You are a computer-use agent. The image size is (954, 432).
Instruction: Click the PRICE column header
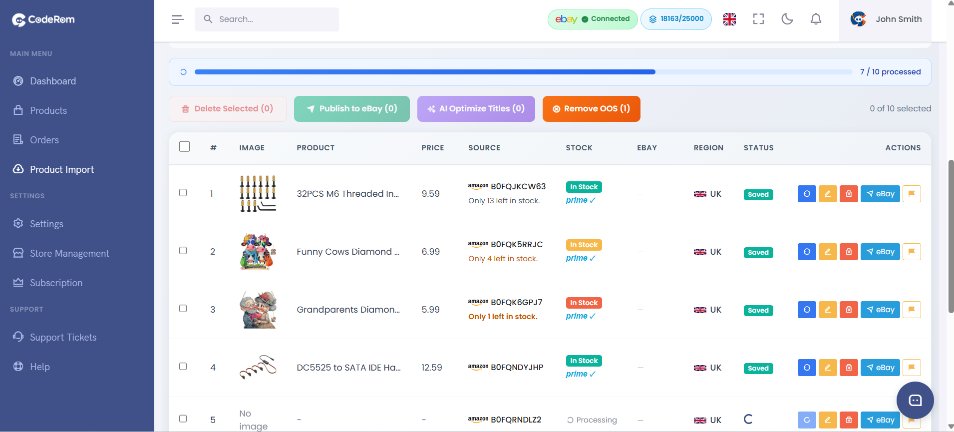click(432, 148)
